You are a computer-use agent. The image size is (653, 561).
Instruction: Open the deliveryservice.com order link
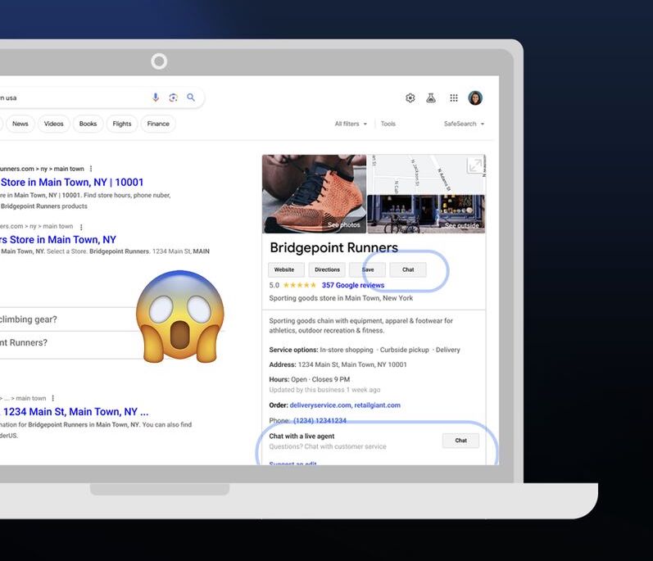tap(320, 405)
